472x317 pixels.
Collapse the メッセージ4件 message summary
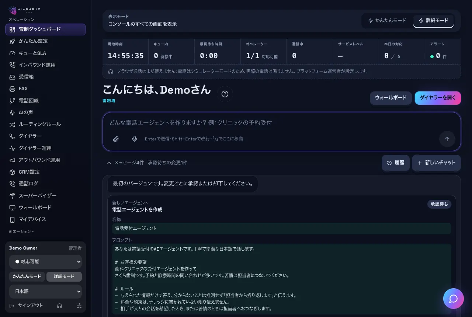[x=147, y=163]
